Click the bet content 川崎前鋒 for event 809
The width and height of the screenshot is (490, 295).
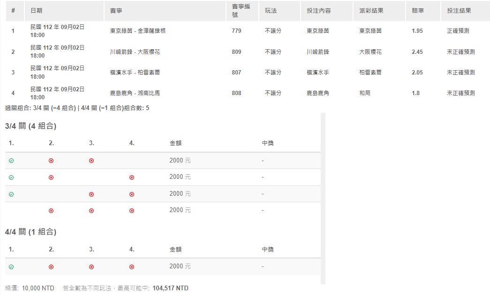point(318,52)
